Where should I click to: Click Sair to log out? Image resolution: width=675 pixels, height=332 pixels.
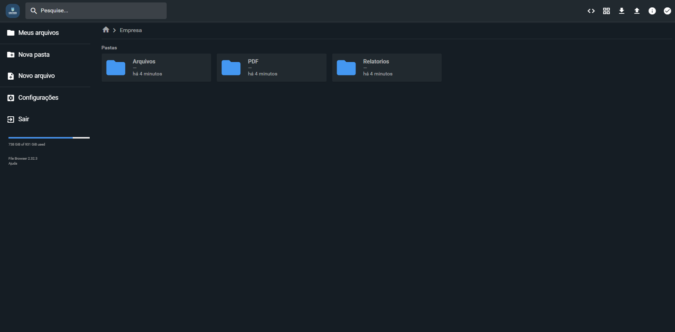[x=23, y=119]
